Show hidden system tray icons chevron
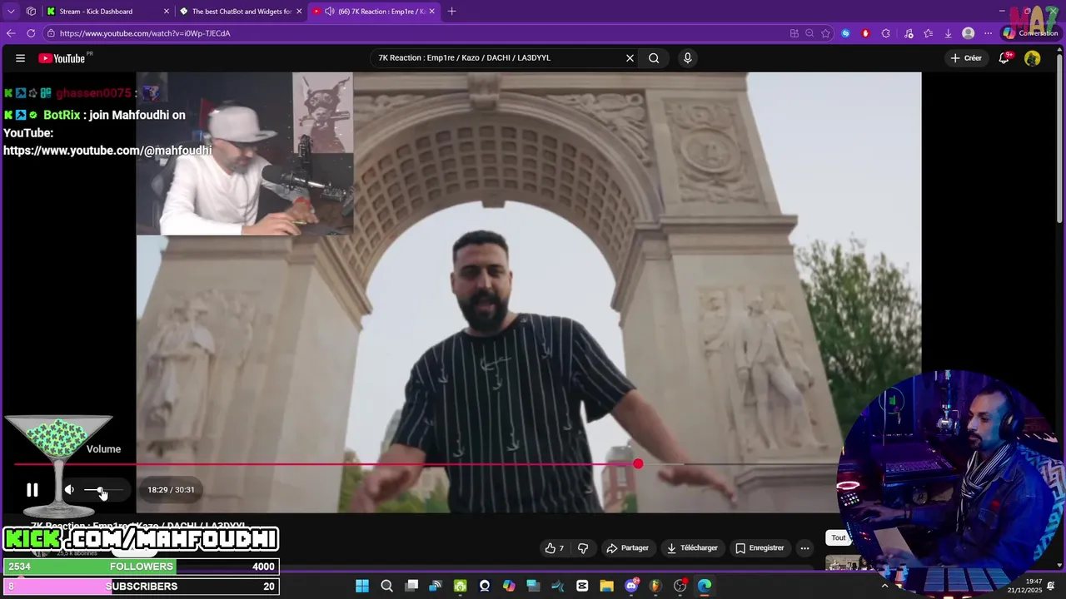 pyautogui.click(x=884, y=586)
